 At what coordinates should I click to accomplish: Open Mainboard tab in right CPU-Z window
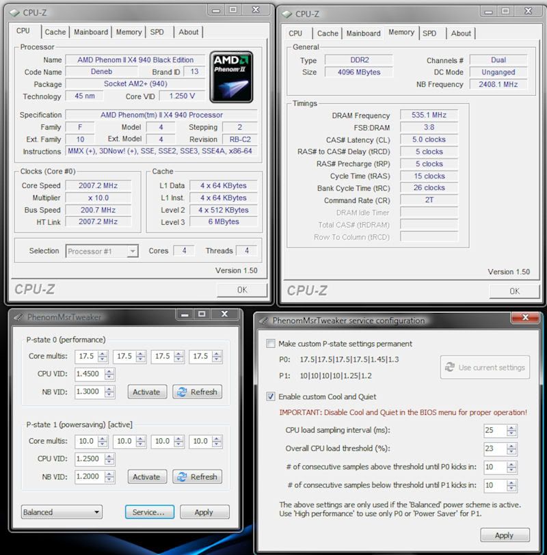pyautogui.click(x=364, y=33)
